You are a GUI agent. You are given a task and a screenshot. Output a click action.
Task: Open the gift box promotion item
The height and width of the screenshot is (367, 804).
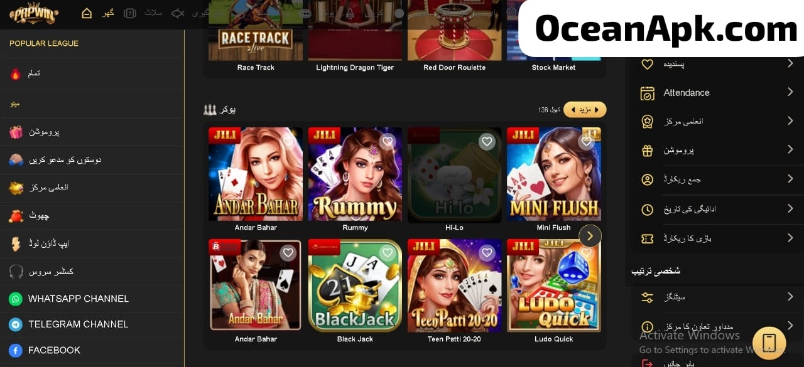(92, 132)
